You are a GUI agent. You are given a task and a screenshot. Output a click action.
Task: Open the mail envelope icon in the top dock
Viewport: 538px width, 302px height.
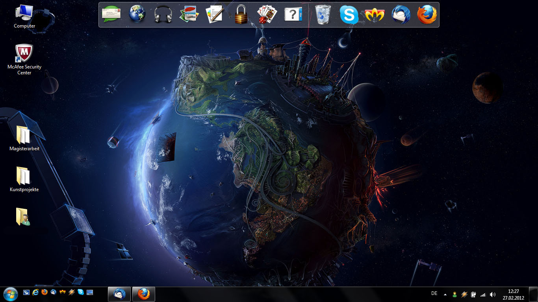(111, 14)
